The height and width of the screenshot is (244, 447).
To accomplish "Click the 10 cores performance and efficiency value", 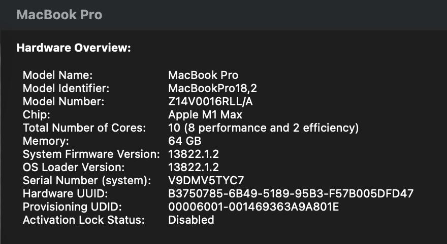I will 263,128.
